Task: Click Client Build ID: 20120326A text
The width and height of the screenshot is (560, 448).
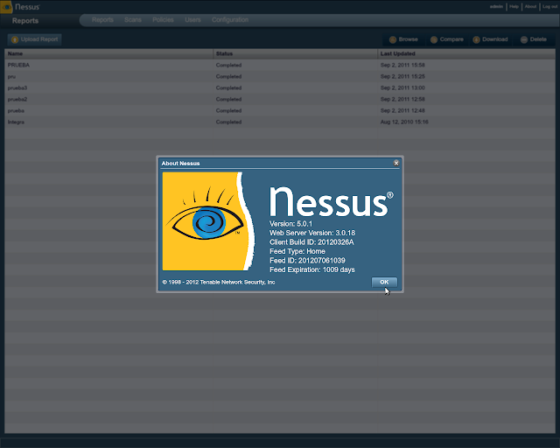Action: click(311, 242)
